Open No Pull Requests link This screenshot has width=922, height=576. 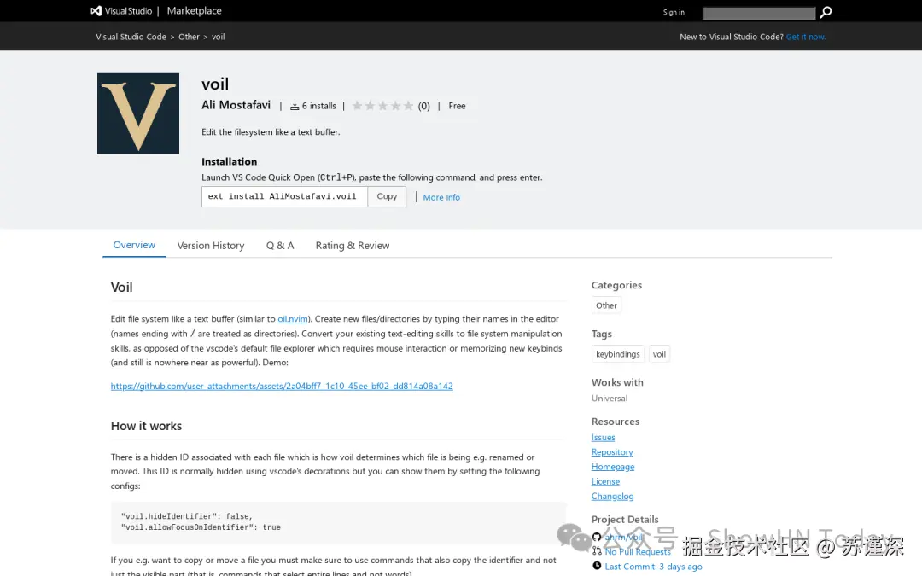point(638,552)
